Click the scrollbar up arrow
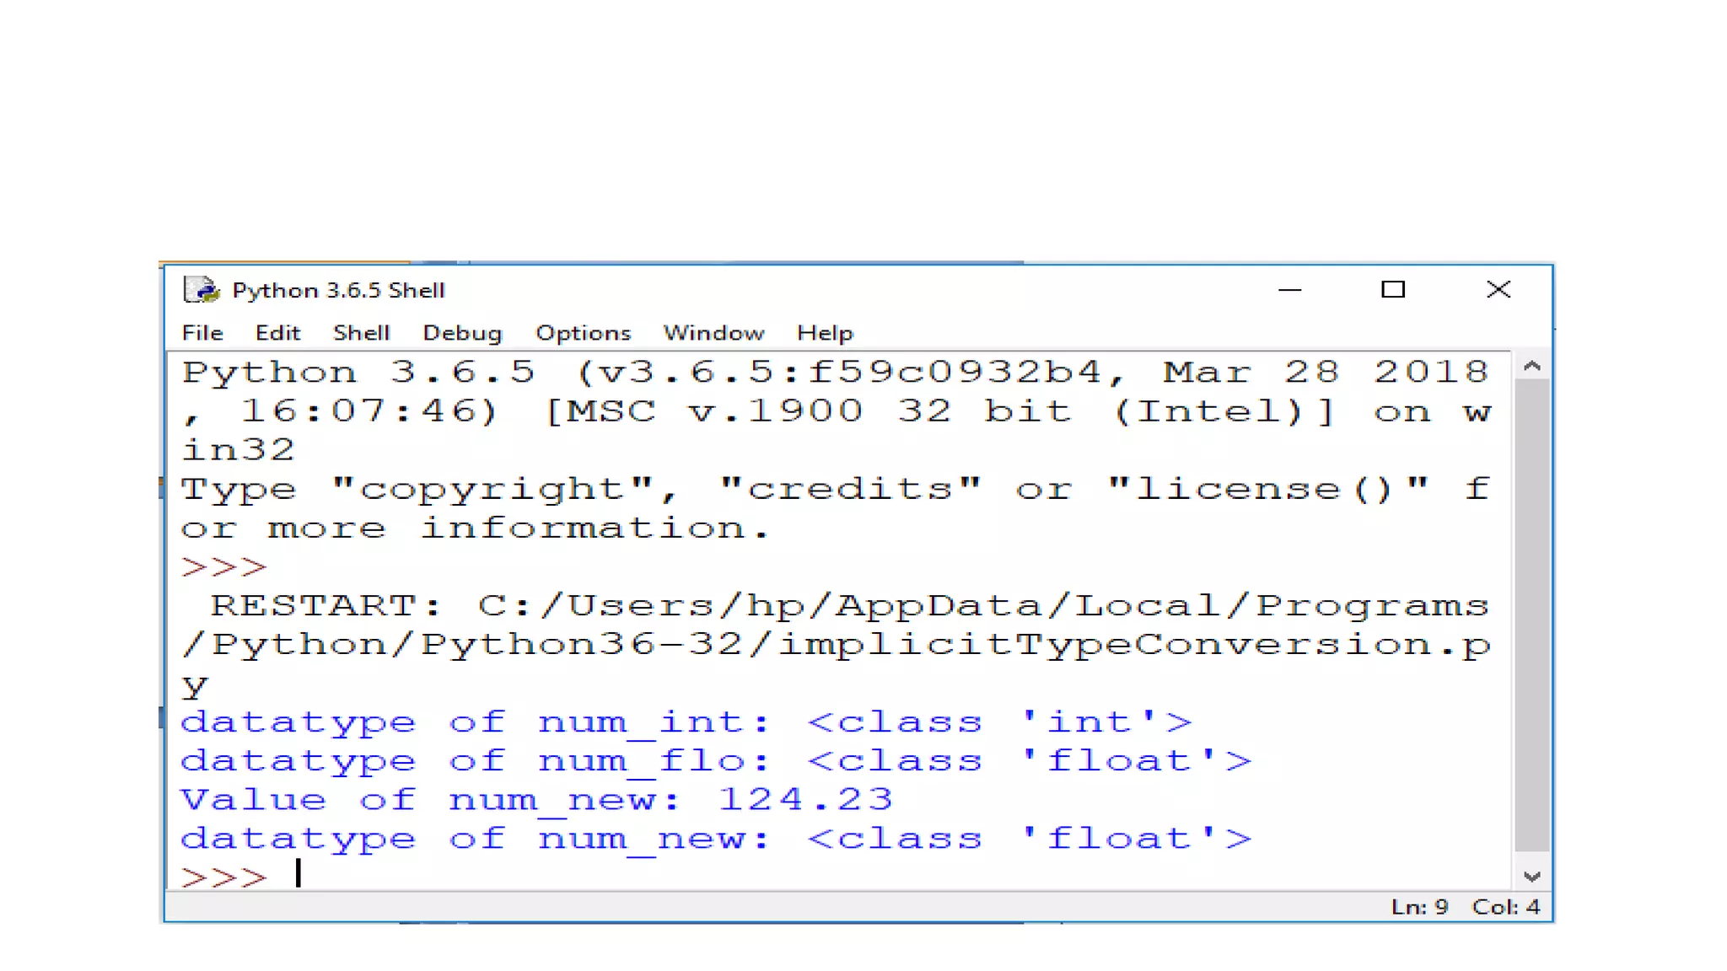The height and width of the screenshot is (971, 1727). 1532,366
